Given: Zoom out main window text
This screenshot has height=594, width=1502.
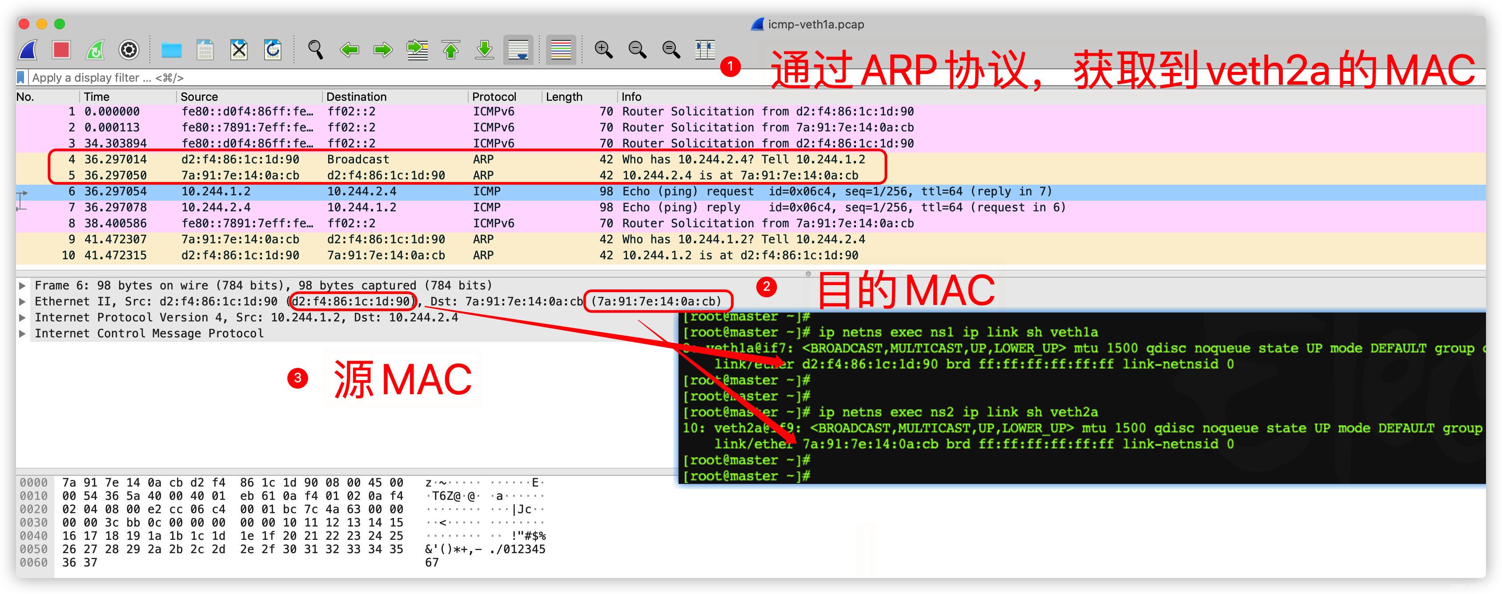Looking at the screenshot, I should pyautogui.click(x=637, y=50).
